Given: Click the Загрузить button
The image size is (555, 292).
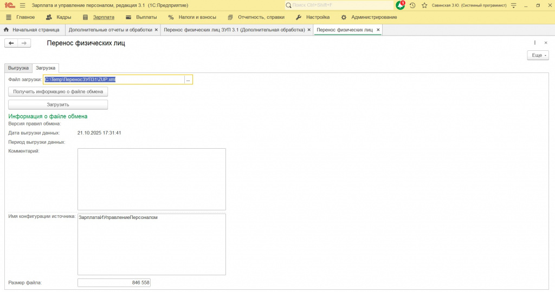Looking at the screenshot, I should tap(58, 104).
